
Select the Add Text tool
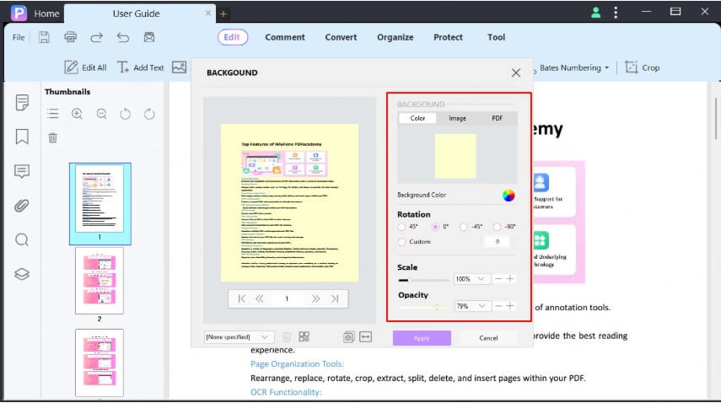click(140, 67)
